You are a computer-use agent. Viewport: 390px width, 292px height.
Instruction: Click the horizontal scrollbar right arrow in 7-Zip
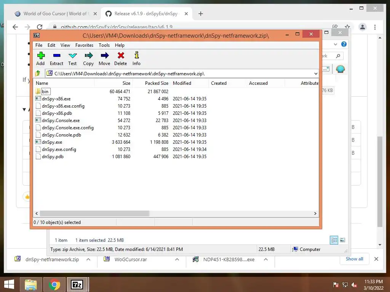click(x=315, y=214)
